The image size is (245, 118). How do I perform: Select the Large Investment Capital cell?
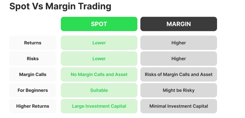99,106
